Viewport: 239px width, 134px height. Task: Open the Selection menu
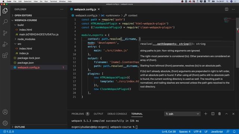click(x=28, y=1)
